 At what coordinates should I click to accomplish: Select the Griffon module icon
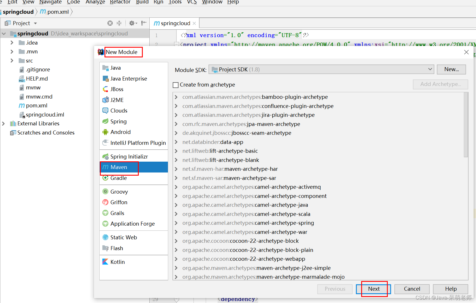(105, 202)
